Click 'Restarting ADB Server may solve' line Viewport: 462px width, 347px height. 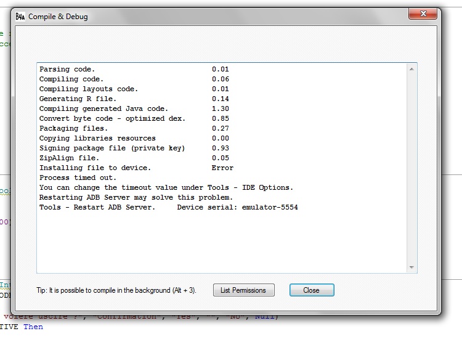point(136,197)
